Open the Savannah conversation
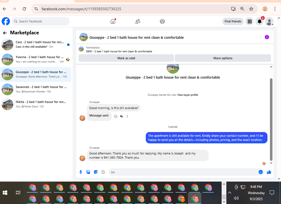The width and height of the screenshot is (281, 204). coord(36,89)
